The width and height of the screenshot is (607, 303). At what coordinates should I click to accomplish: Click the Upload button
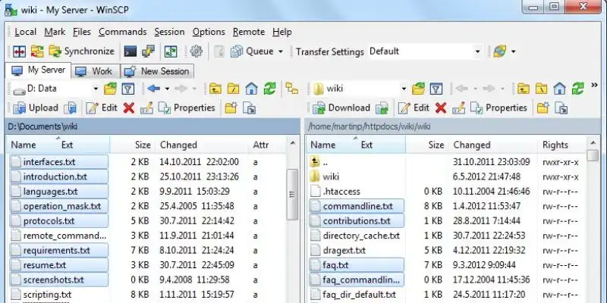tap(36, 108)
